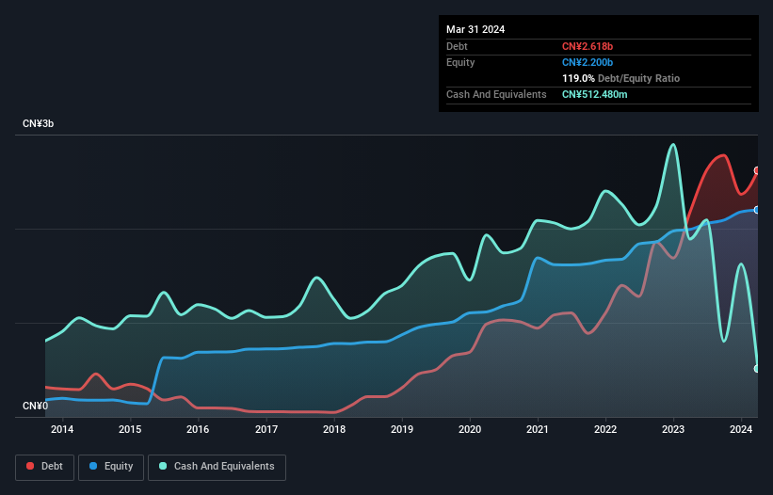Click the 2022 x-axis label
This screenshot has width=773, height=495.
click(x=605, y=429)
